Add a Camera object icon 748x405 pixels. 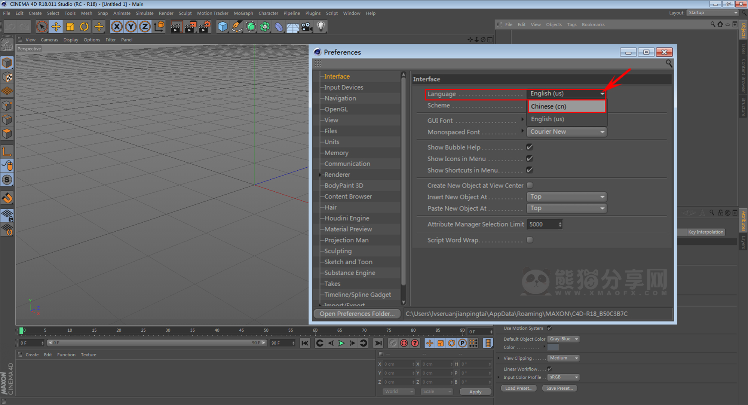(x=307, y=27)
